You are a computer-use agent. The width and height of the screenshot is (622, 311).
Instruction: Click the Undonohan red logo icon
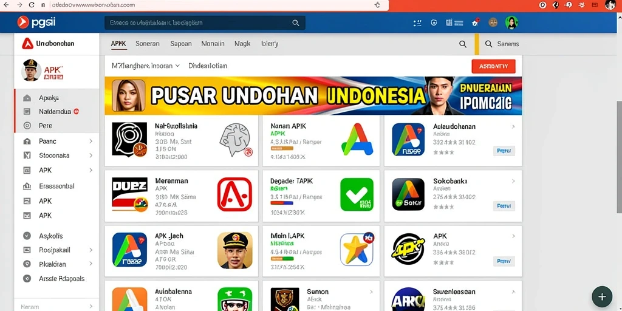coord(27,44)
